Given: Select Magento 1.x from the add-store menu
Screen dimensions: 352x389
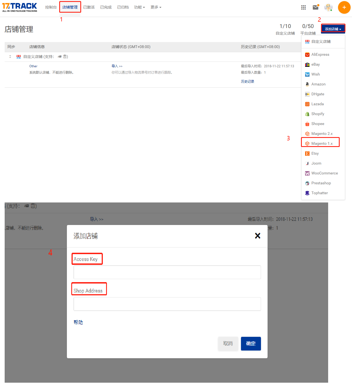Looking at the screenshot, I should 323,144.
